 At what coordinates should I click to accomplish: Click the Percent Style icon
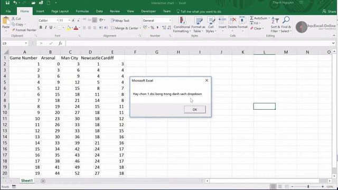[x=153, y=28]
